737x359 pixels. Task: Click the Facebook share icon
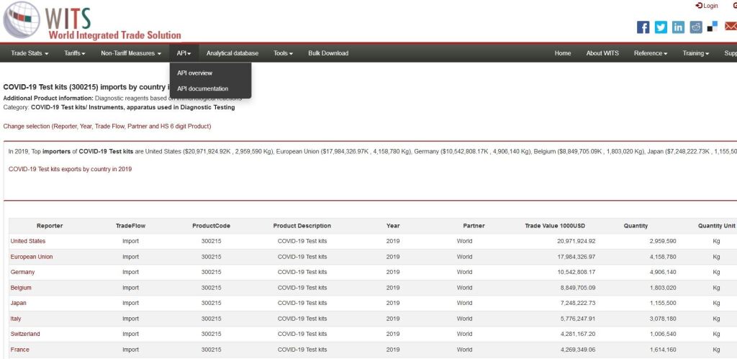point(643,27)
